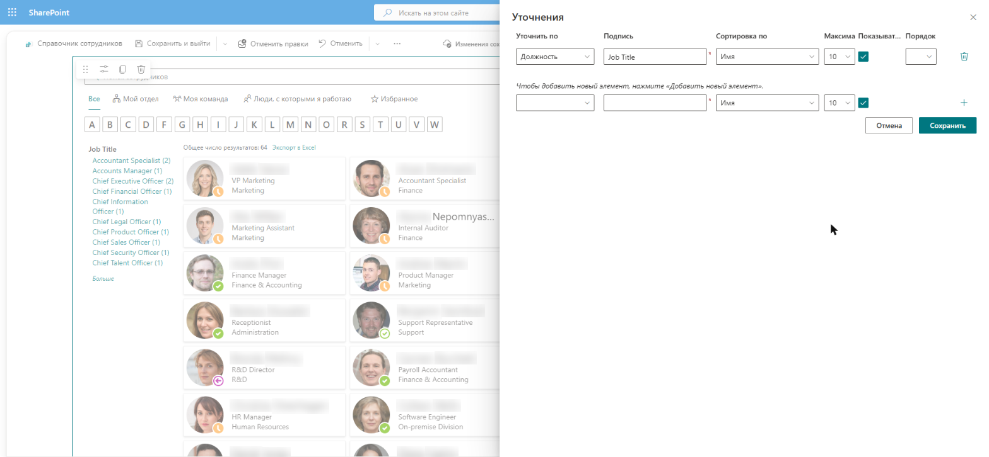Filter employees by letter A
This screenshot has width=989, height=457.
(92, 125)
